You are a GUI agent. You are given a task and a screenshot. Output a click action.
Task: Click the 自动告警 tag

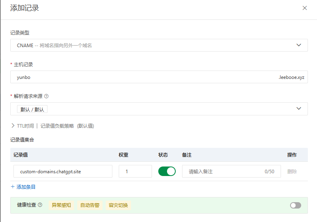90,205
